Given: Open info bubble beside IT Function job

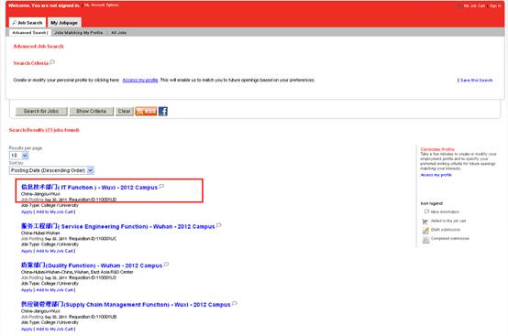Looking at the screenshot, I should [x=161, y=186].
